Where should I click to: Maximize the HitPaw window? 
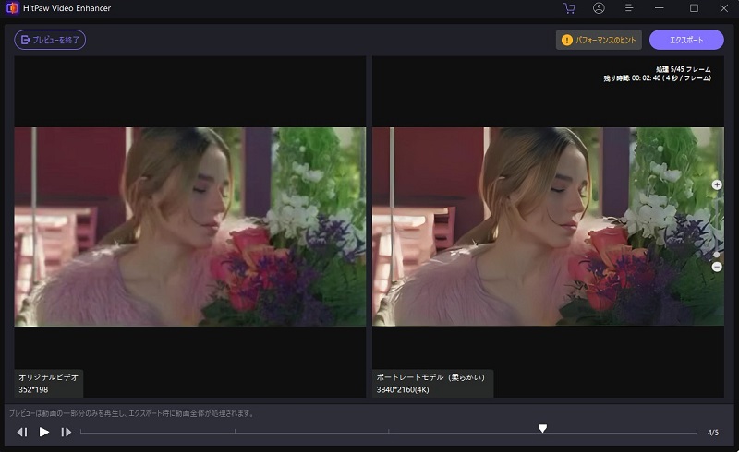click(694, 8)
